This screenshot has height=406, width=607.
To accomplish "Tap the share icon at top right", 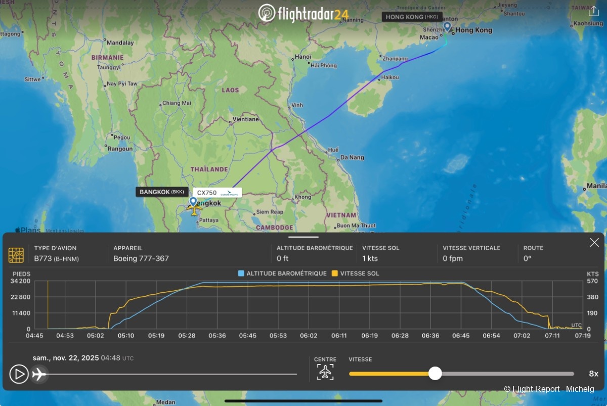I will (593, 11).
